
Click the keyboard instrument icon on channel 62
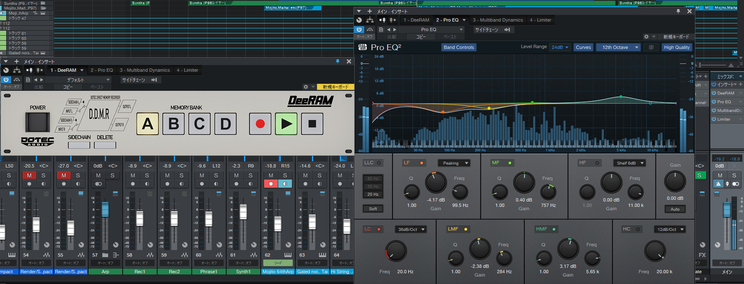pyautogui.click(x=288, y=255)
